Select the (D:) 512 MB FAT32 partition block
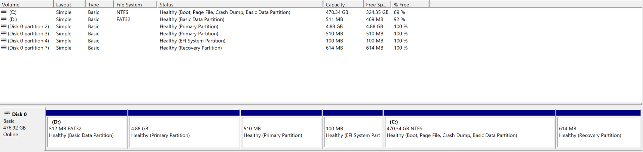Image resolution: width=643 pixels, height=152 pixels. 87,129
